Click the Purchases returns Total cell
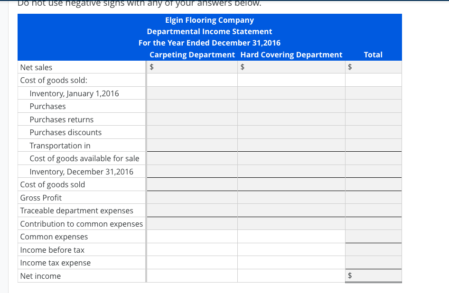The height and width of the screenshot is (293, 449). point(373,119)
